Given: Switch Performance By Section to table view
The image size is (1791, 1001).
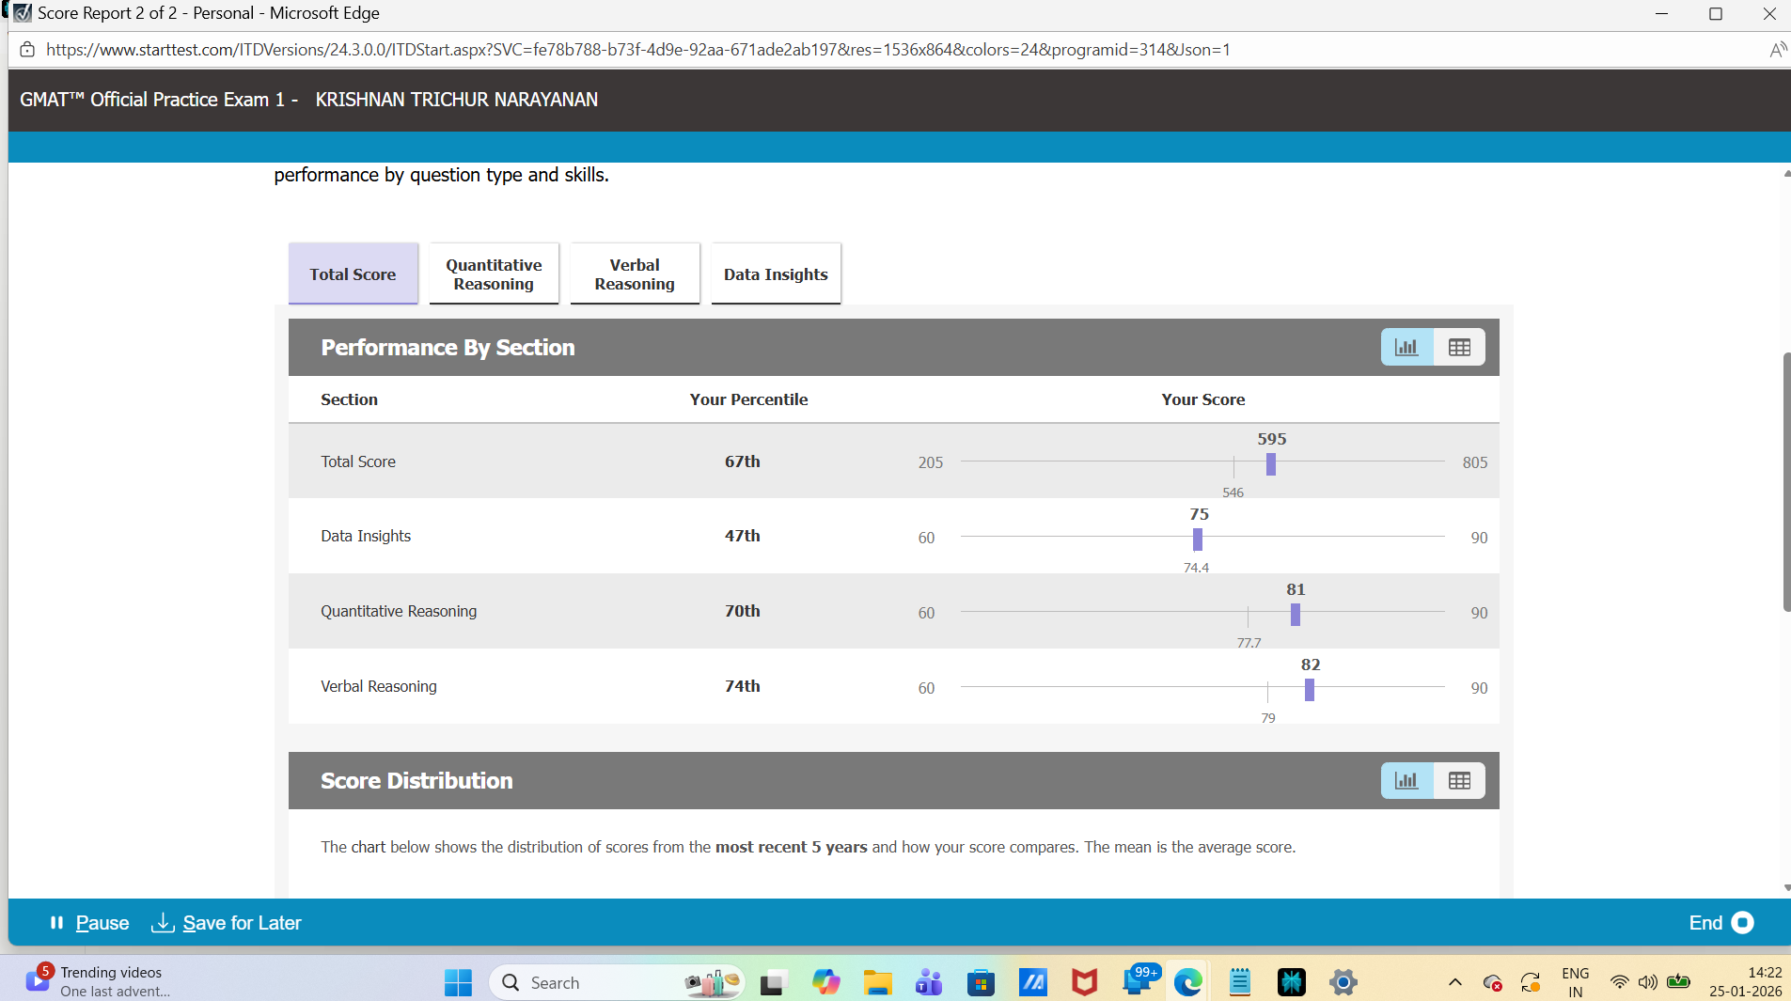Looking at the screenshot, I should coord(1458,347).
